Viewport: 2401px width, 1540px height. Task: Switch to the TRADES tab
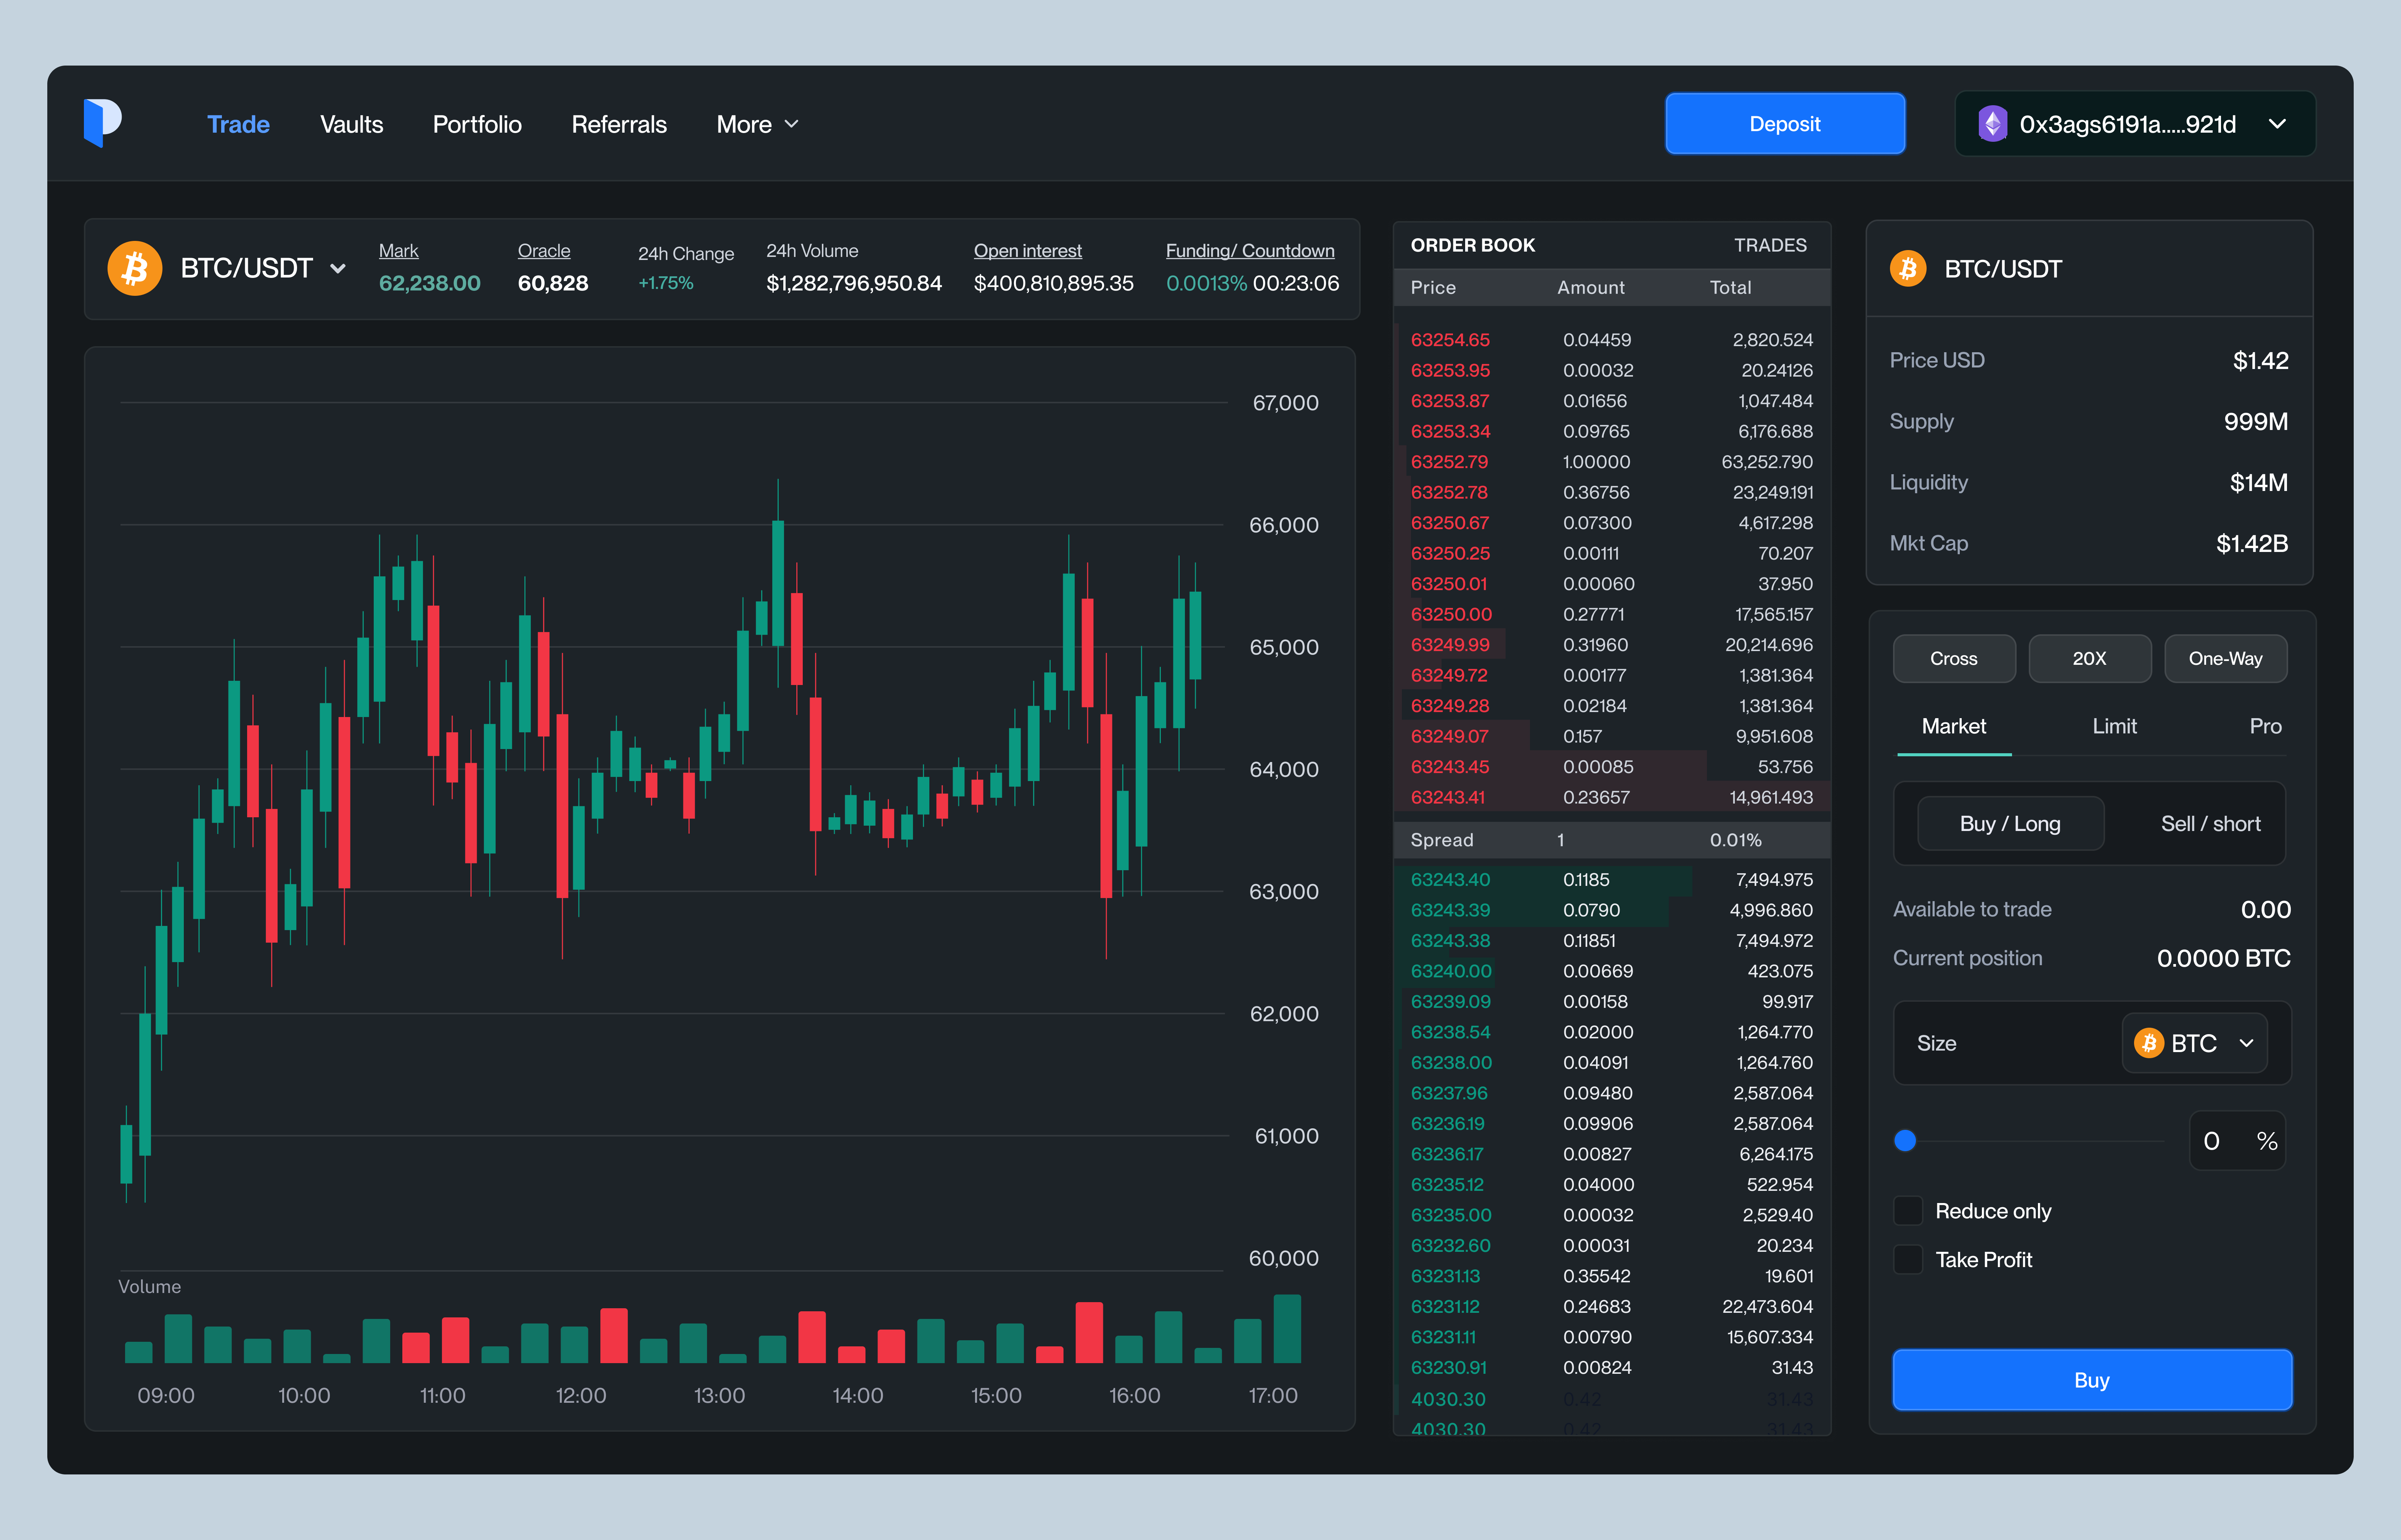[x=1770, y=245]
